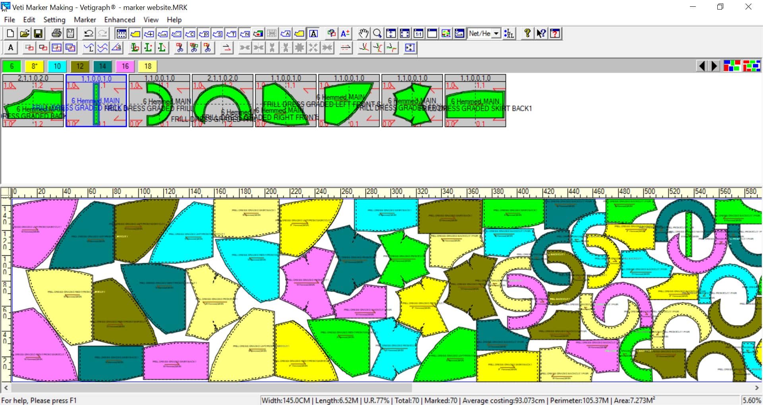This screenshot has width=763, height=405.
Task: Select the scissors cutting tool
Action: tap(180, 48)
